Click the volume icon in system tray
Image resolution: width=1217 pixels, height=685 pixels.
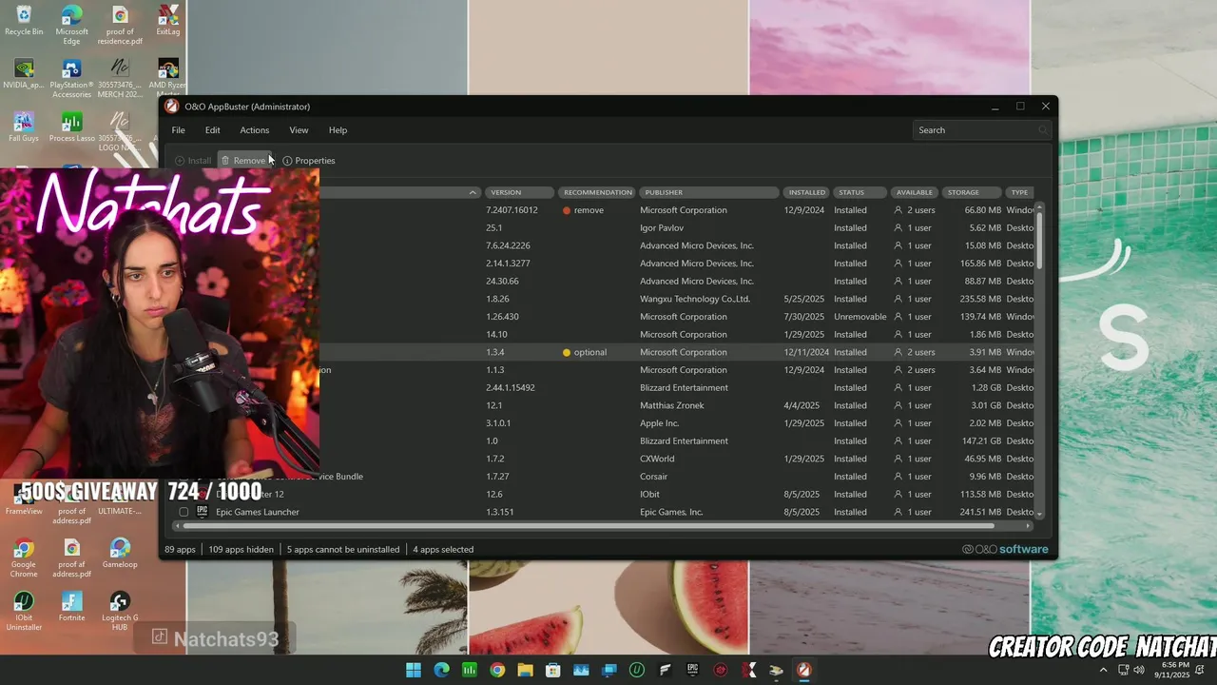tap(1138, 670)
